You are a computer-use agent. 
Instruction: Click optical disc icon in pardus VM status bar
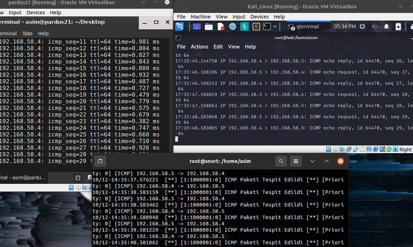click(78, 188)
